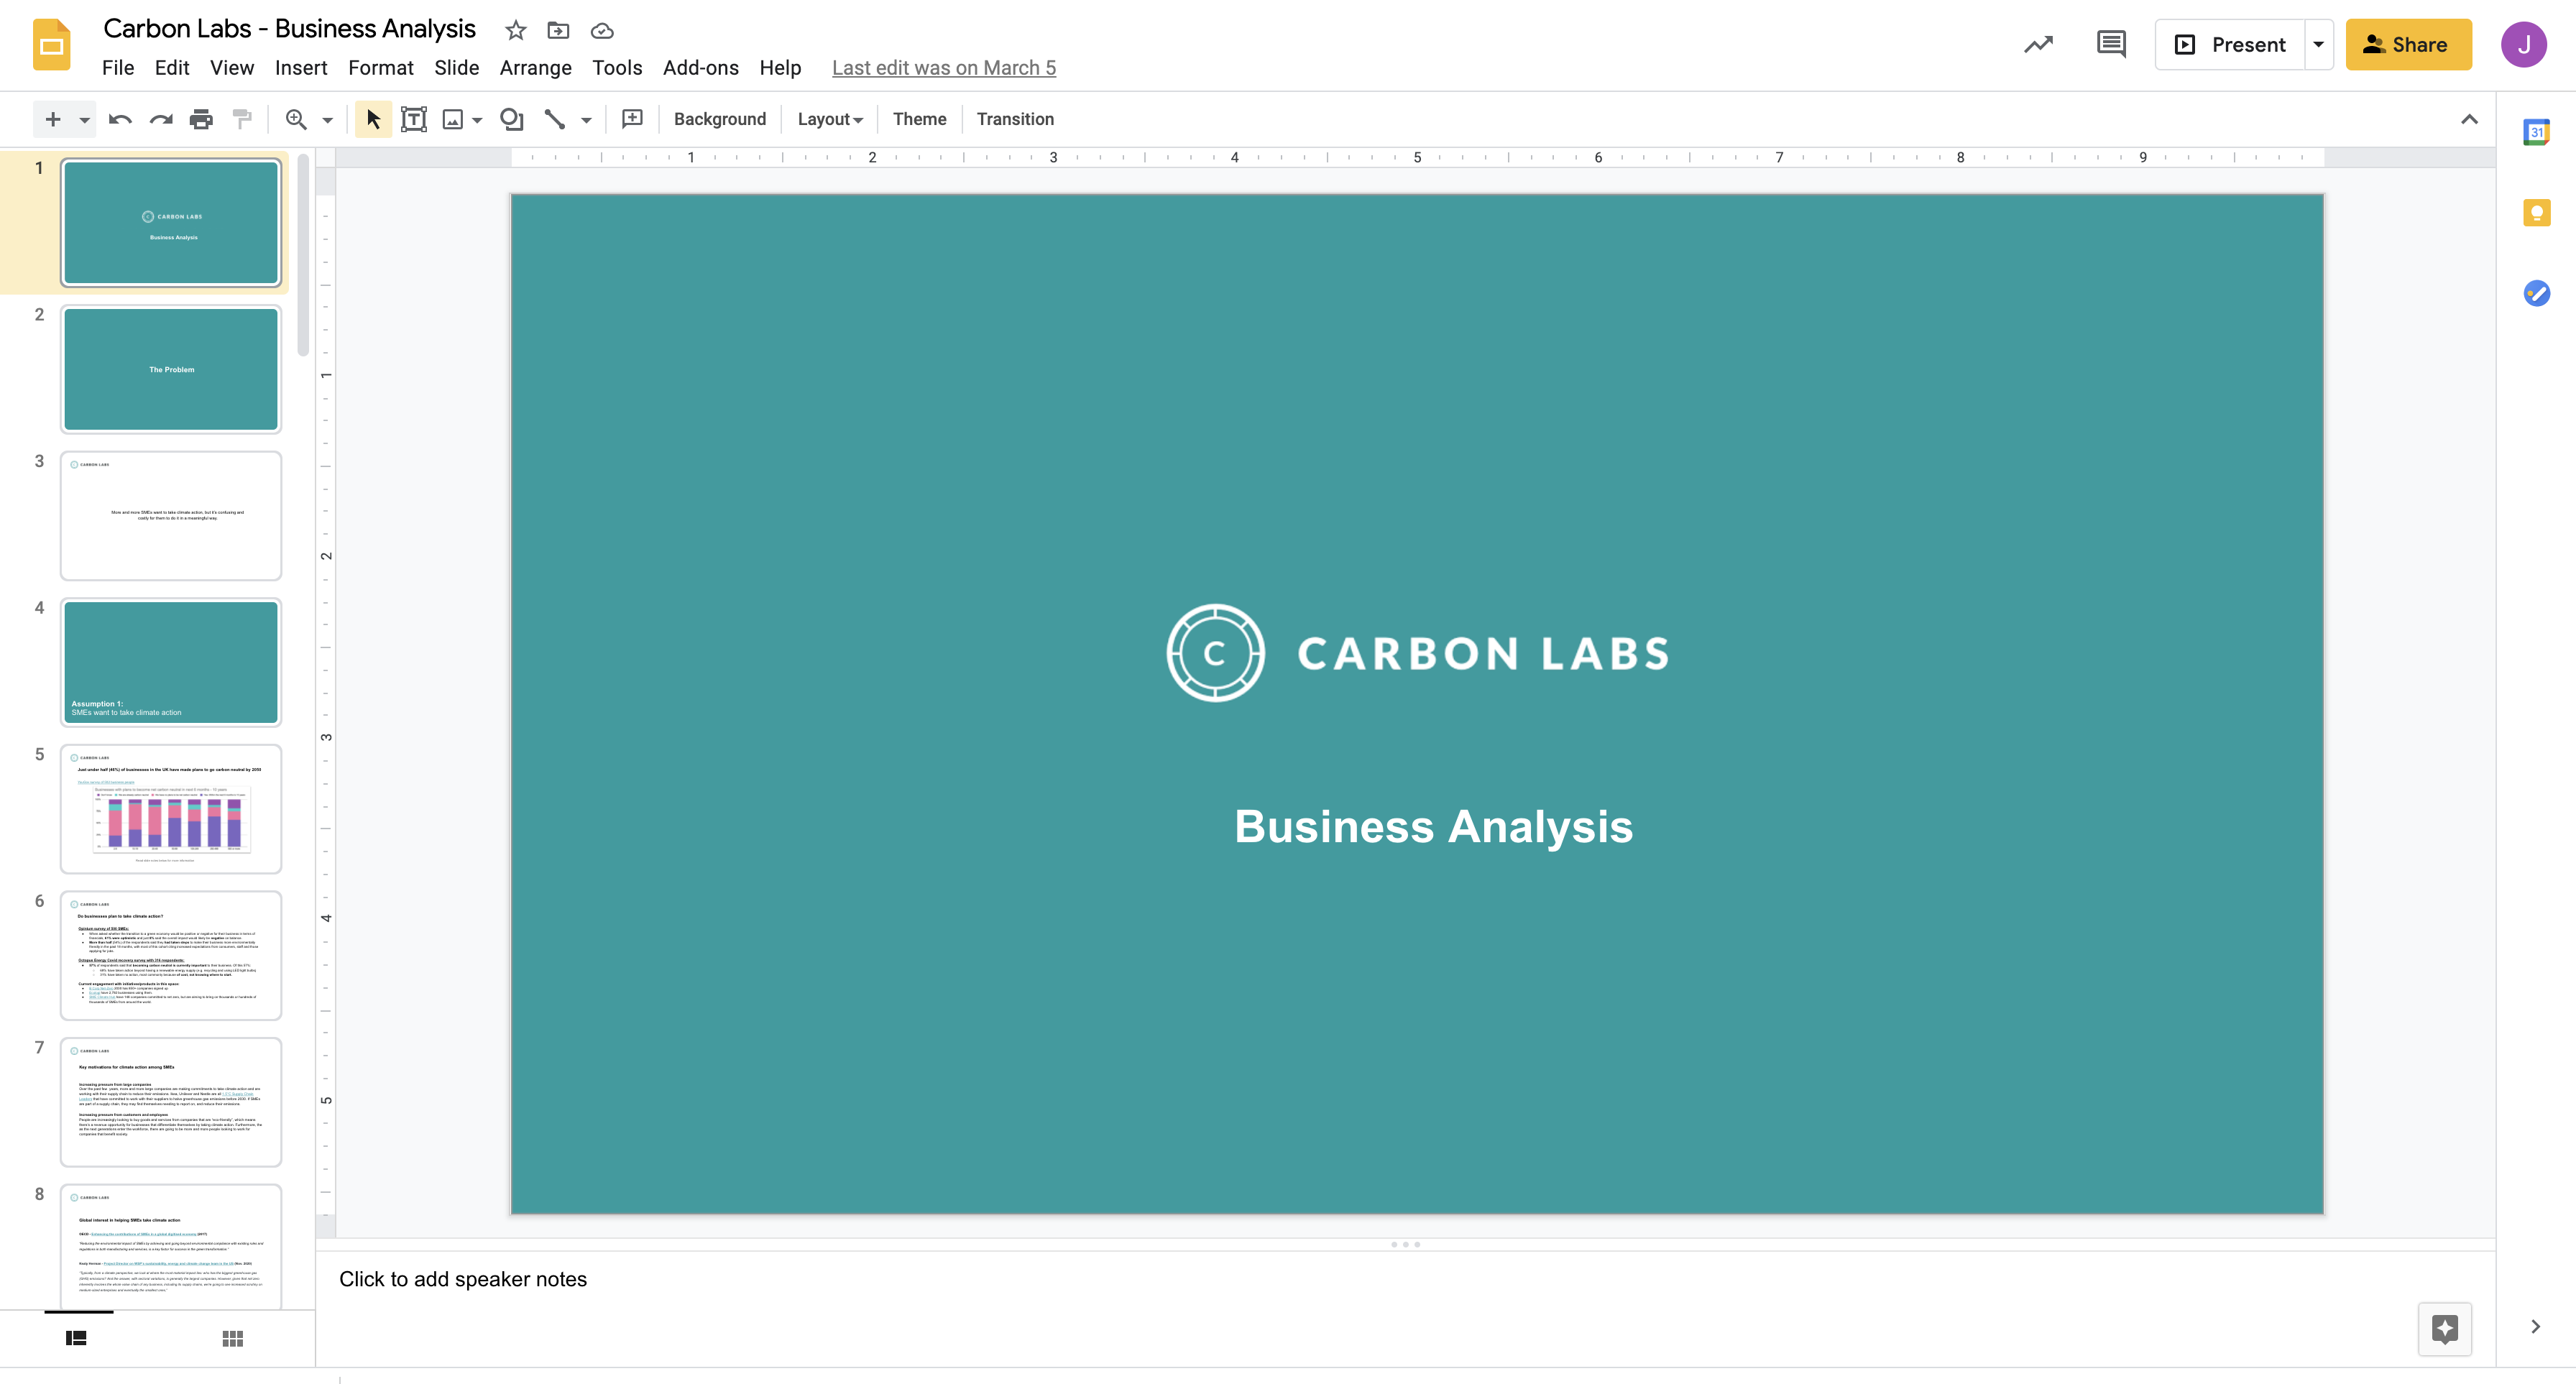Image resolution: width=2576 pixels, height=1384 pixels.
Task: Open the Insert menu
Action: click(301, 68)
